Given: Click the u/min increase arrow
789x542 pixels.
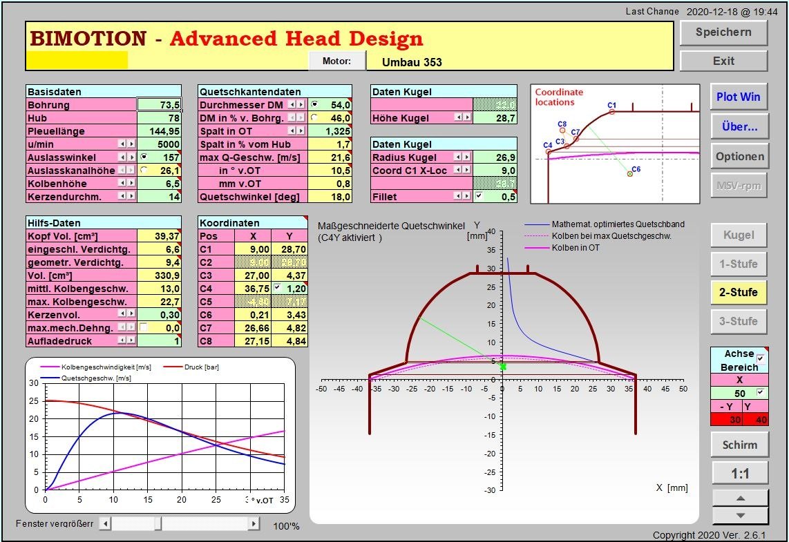Looking at the screenshot, I should 131,144.
